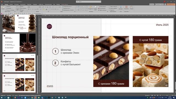Open the Section (Раздел) dropdown
This screenshot has height=99, width=176.
coord(22,10)
